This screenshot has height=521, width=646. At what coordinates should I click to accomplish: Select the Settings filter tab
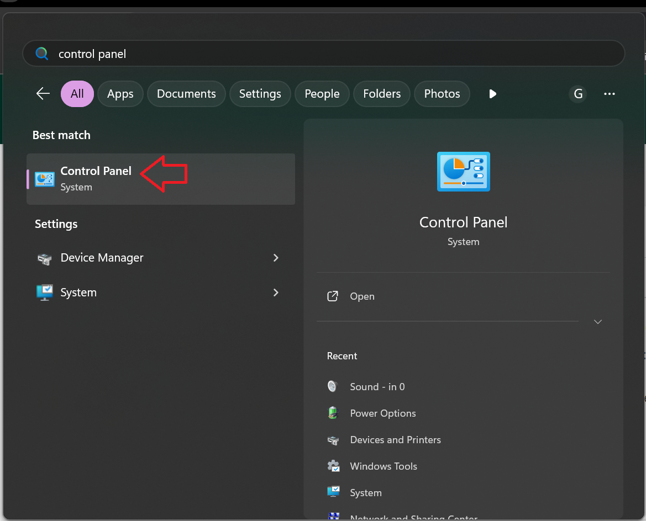click(260, 94)
